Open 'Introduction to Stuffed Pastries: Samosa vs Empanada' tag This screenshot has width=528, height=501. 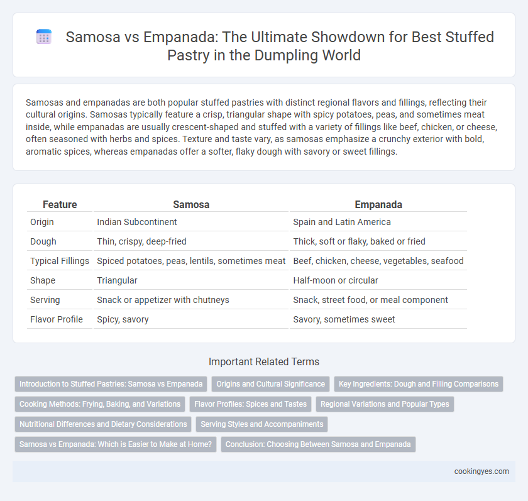click(x=111, y=384)
